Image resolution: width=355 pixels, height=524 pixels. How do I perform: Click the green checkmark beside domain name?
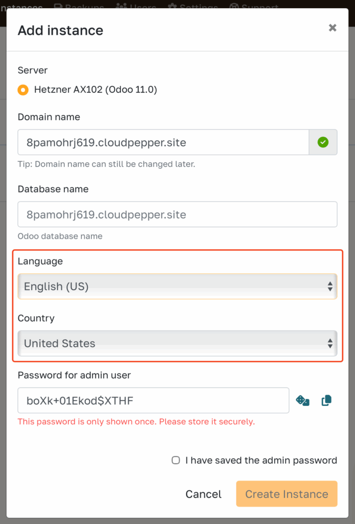click(x=323, y=142)
